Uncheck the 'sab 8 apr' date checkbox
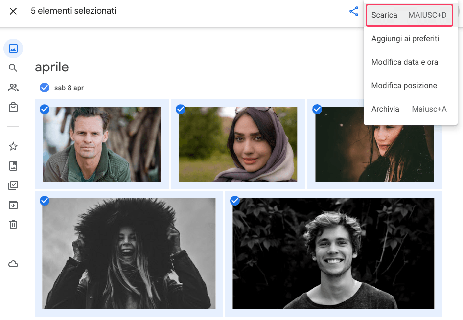This screenshot has height=320, width=463. 45,88
